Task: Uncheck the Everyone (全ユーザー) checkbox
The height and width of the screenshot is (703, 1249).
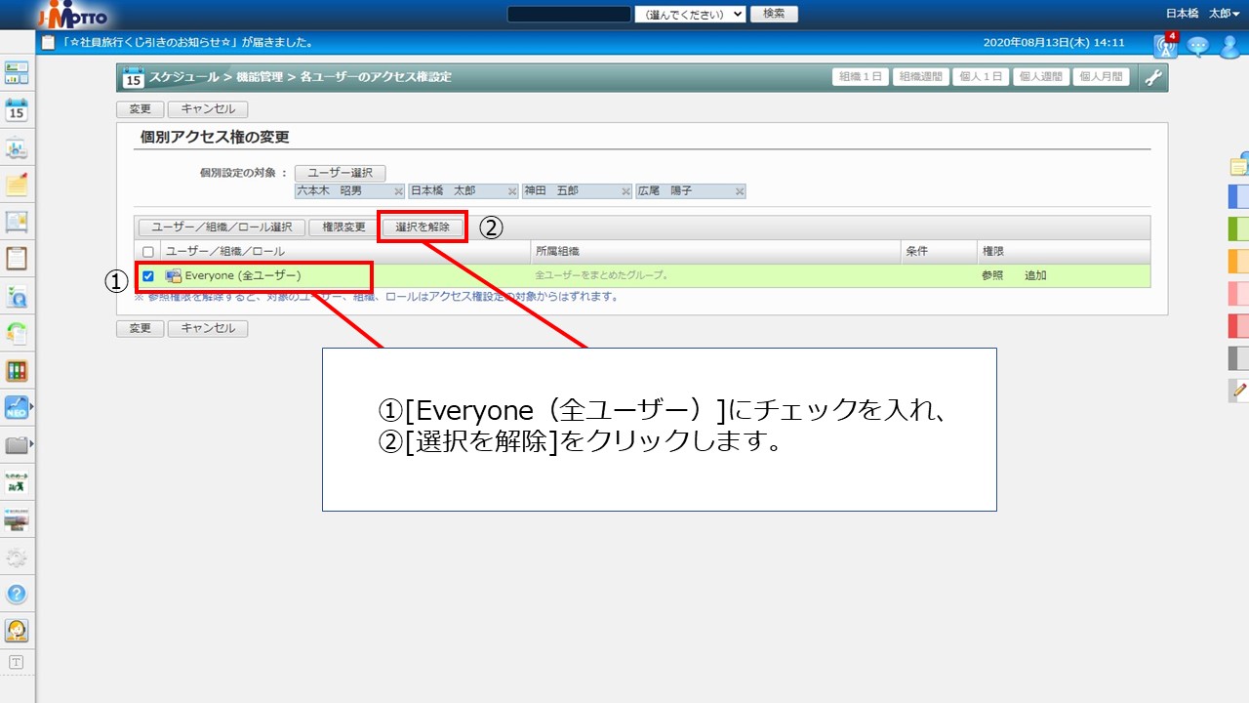Action: (x=148, y=276)
